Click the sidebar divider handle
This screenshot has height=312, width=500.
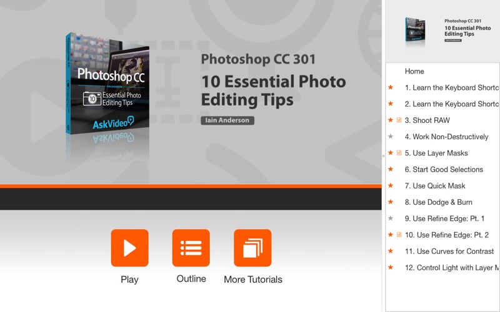[383, 156]
